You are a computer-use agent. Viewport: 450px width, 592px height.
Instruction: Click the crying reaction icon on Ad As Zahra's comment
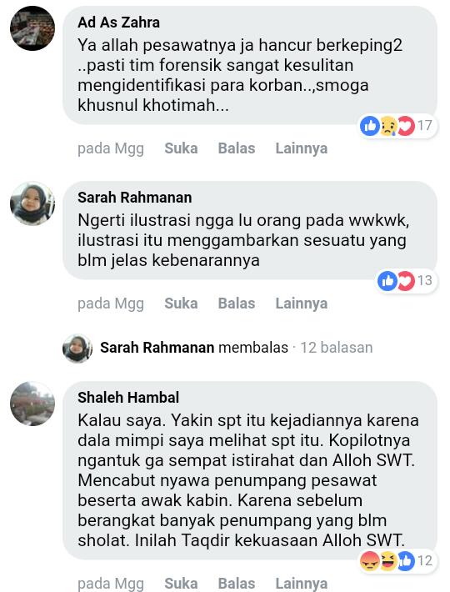[388, 126]
